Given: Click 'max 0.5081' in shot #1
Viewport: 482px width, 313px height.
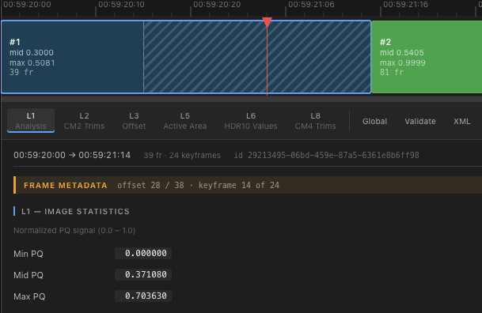Looking at the screenshot, I should coord(32,63).
